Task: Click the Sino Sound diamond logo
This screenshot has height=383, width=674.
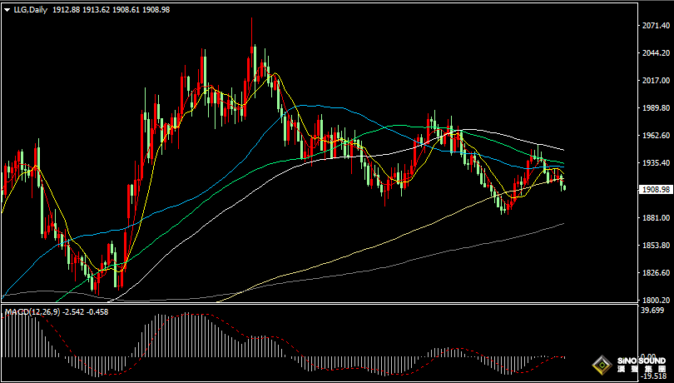Action: coord(600,364)
